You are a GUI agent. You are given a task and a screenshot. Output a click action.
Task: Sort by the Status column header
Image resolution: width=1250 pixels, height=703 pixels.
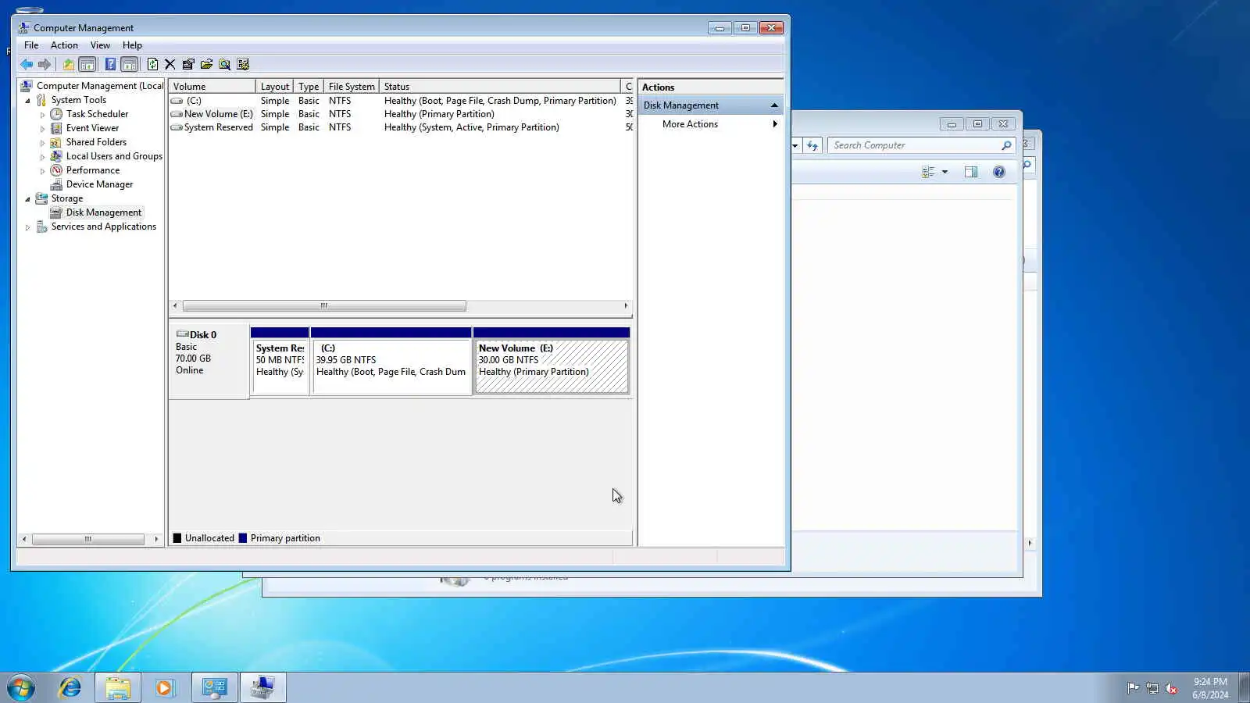500,87
